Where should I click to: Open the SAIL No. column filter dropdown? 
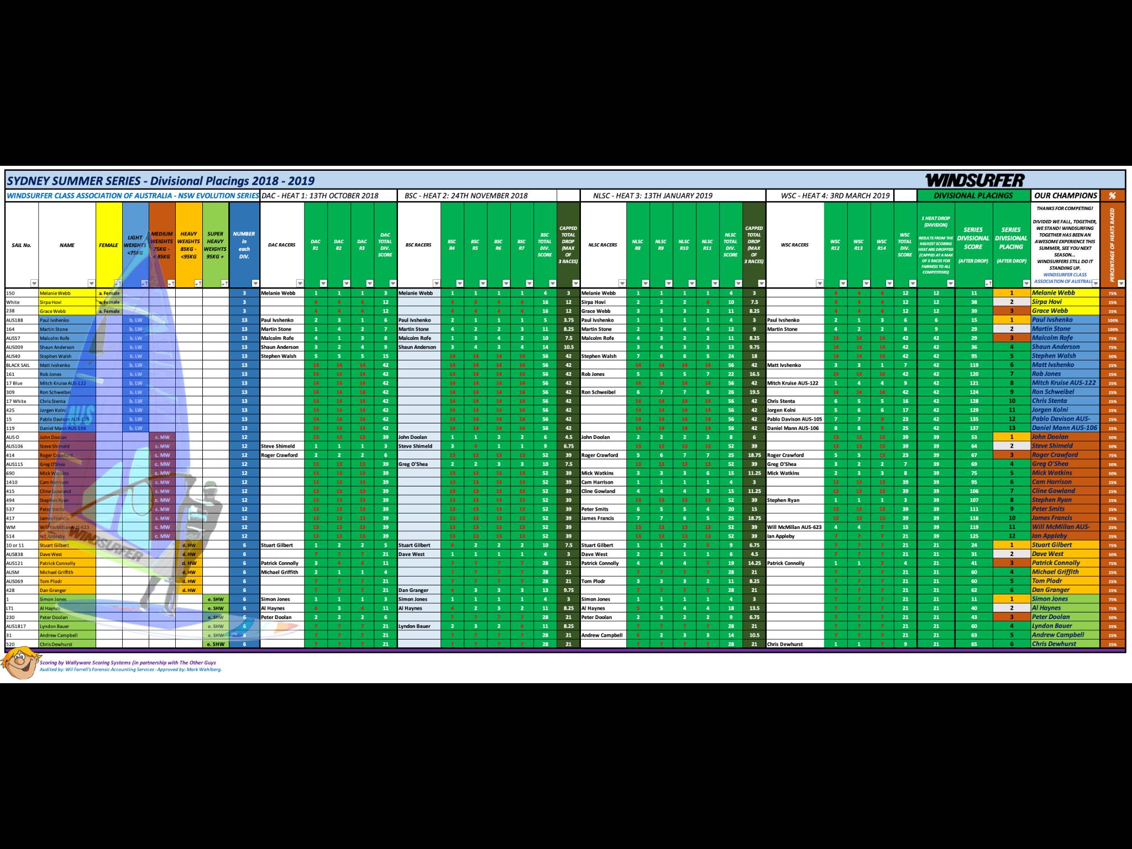(34, 284)
